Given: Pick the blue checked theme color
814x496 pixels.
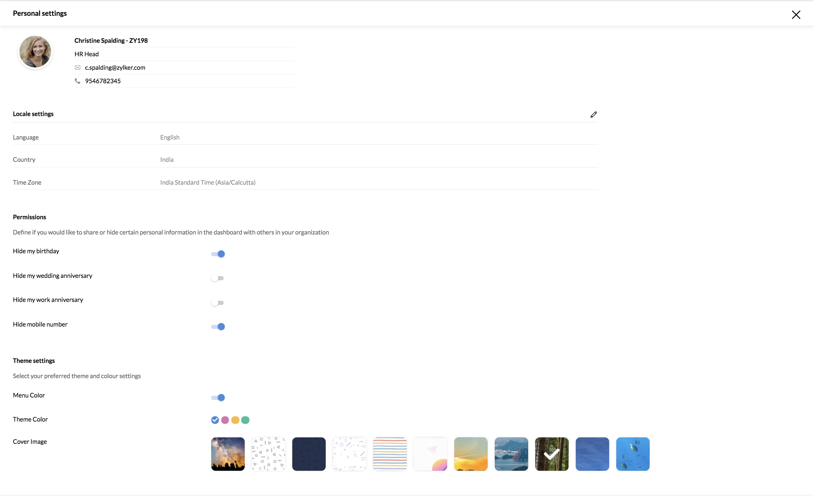Looking at the screenshot, I should (215, 420).
